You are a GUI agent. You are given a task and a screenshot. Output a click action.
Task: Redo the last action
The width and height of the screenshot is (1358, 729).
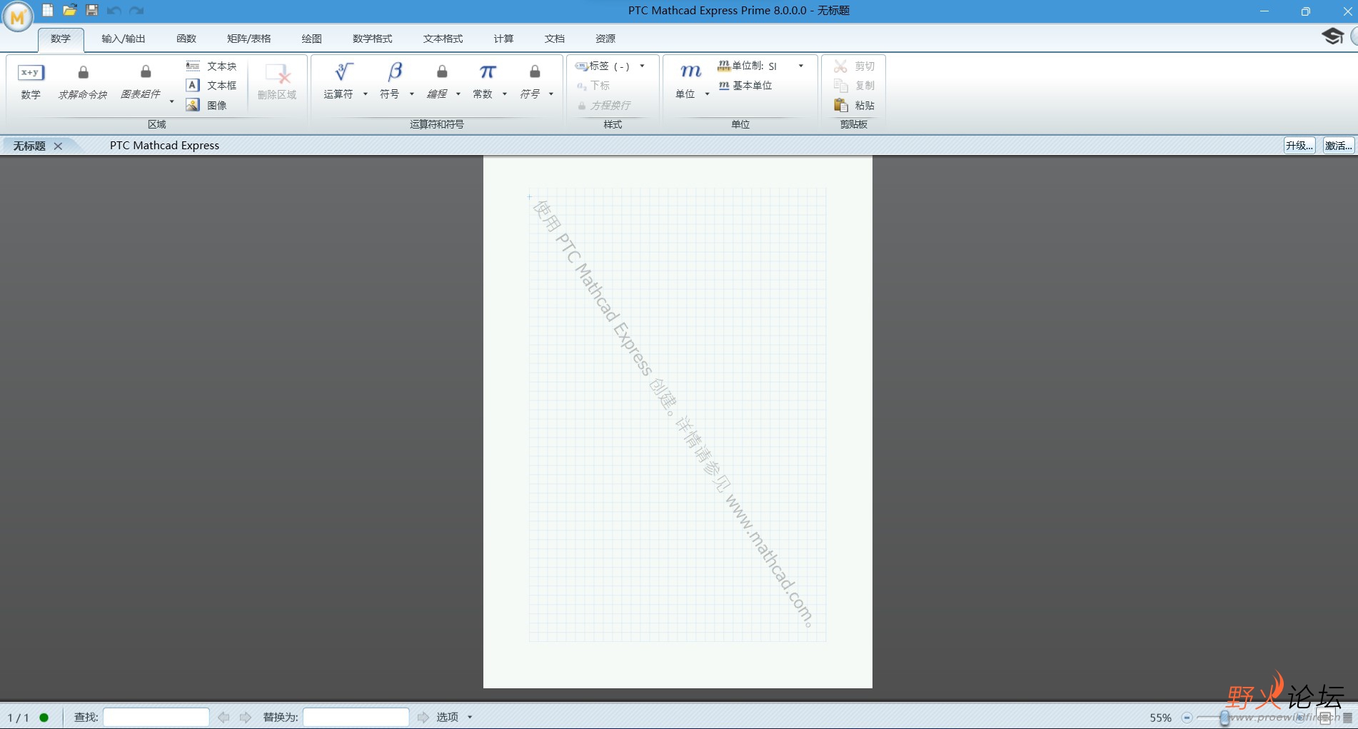click(x=136, y=11)
